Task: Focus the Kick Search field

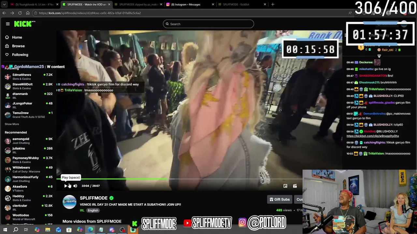Action: click(208, 24)
